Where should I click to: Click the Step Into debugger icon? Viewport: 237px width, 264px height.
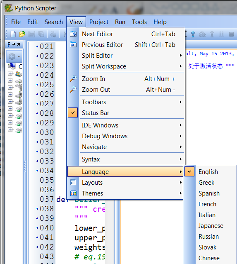[x=193, y=34]
